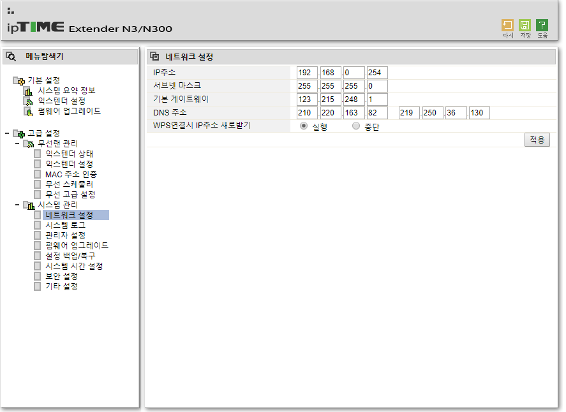566x412 pixels.
Task: Collapse the 시스템 관리 tree node
Action: pyautogui.click(x=17, y=205)
